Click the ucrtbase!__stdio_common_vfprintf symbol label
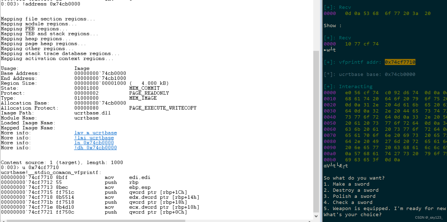Viewport: 447px width, 222px height. [x=51, y=172]
